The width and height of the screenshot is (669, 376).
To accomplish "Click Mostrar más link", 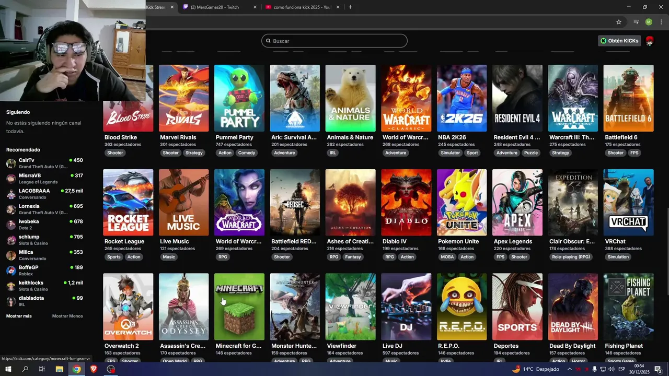I will tap(19, 316).
